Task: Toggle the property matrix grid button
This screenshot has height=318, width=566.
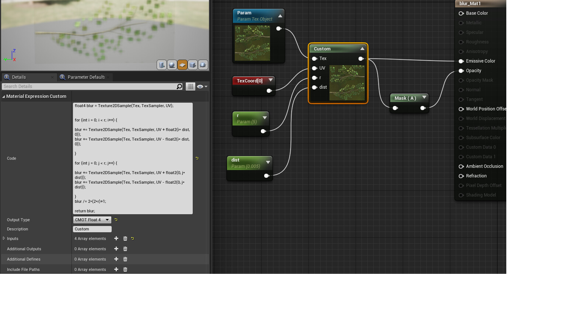Action: coord(190,86)
